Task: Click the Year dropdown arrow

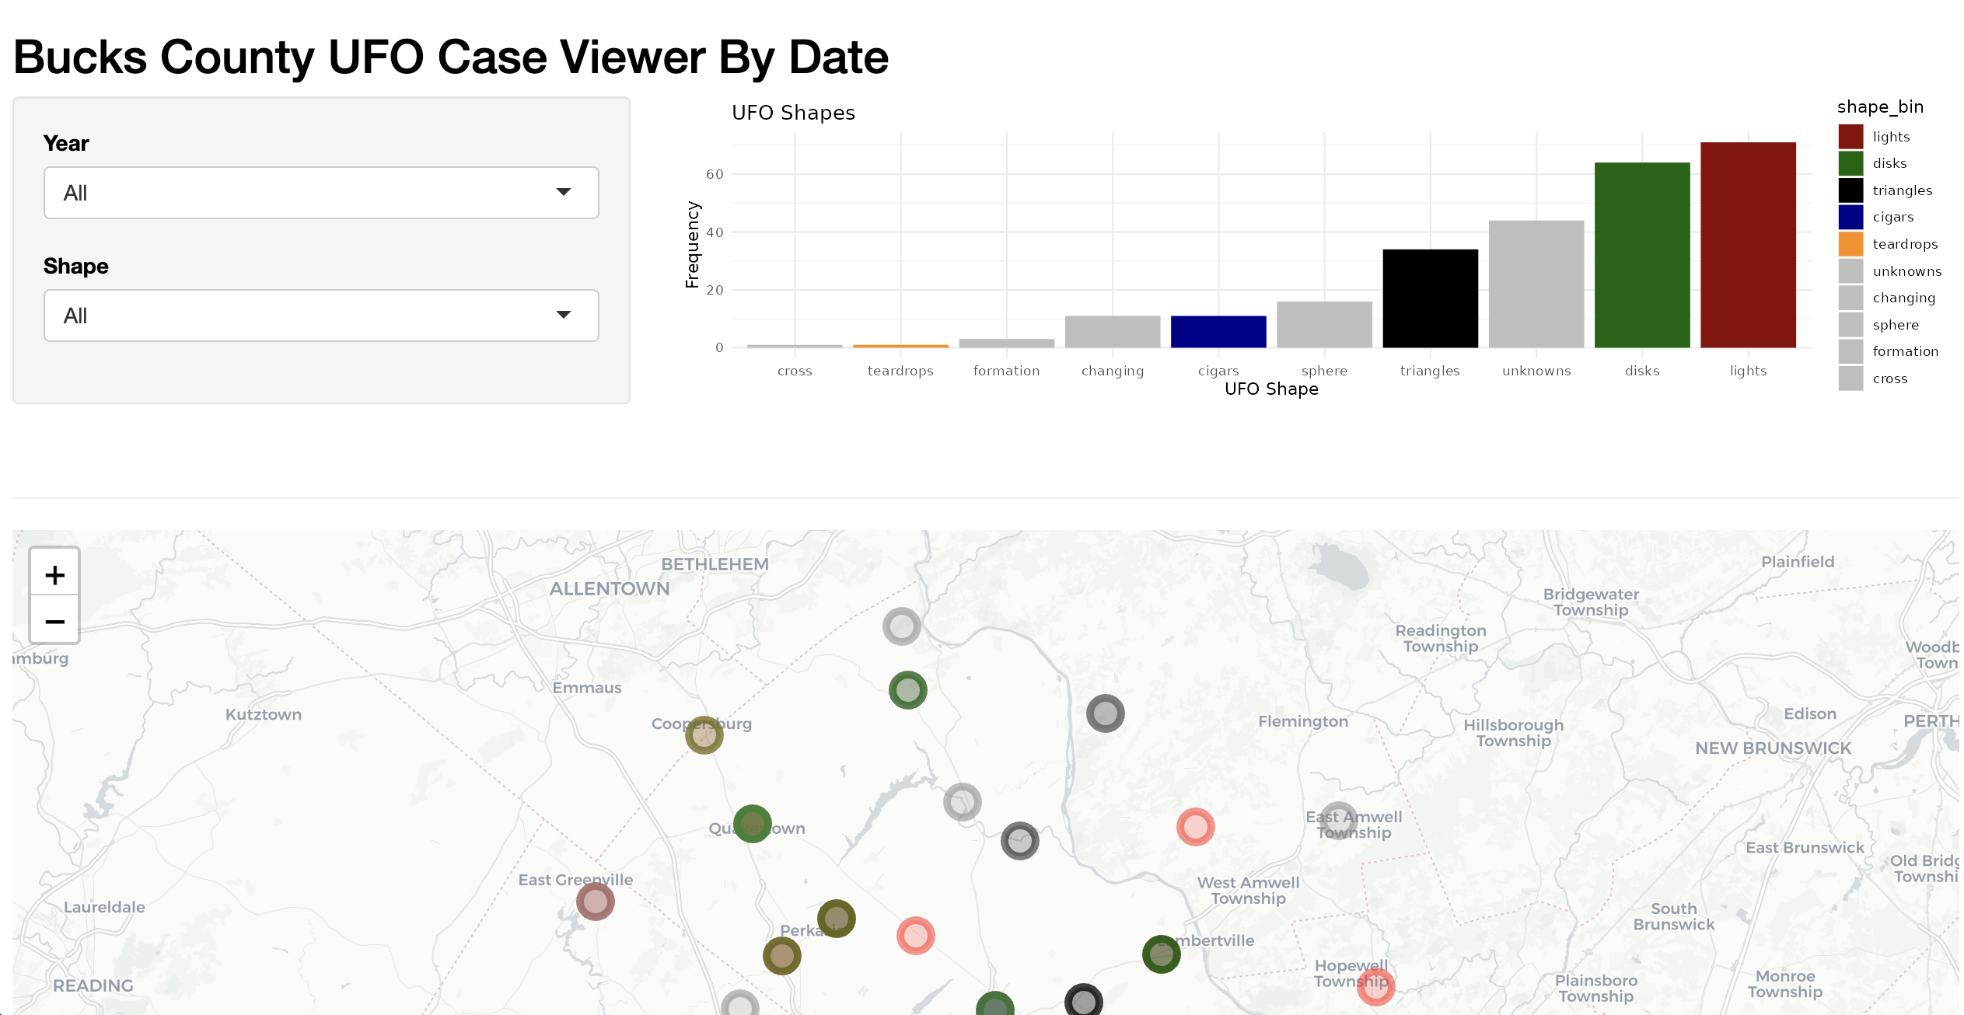Action: [x=564, y=192]
